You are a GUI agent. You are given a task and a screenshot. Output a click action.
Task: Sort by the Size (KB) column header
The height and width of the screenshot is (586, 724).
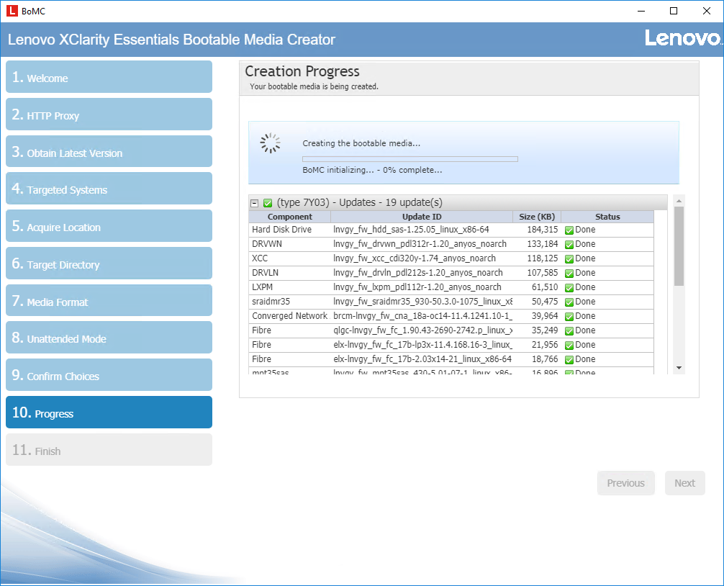pos(537,217)
